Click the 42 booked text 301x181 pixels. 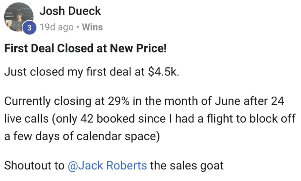tap(108, 119)
